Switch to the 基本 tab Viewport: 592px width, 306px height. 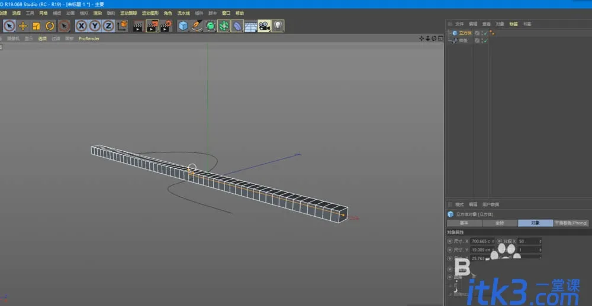[464, 223]
